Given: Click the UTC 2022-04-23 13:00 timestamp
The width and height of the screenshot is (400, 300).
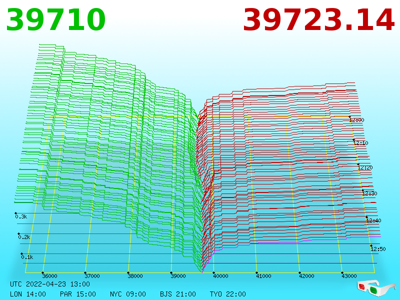Looking at the screenshot, I should [x=50, y=284].
